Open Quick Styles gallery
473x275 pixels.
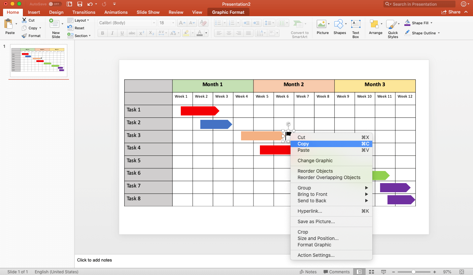393,25
